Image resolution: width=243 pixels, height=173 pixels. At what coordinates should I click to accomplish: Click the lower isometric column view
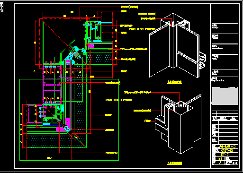point(178,124)
